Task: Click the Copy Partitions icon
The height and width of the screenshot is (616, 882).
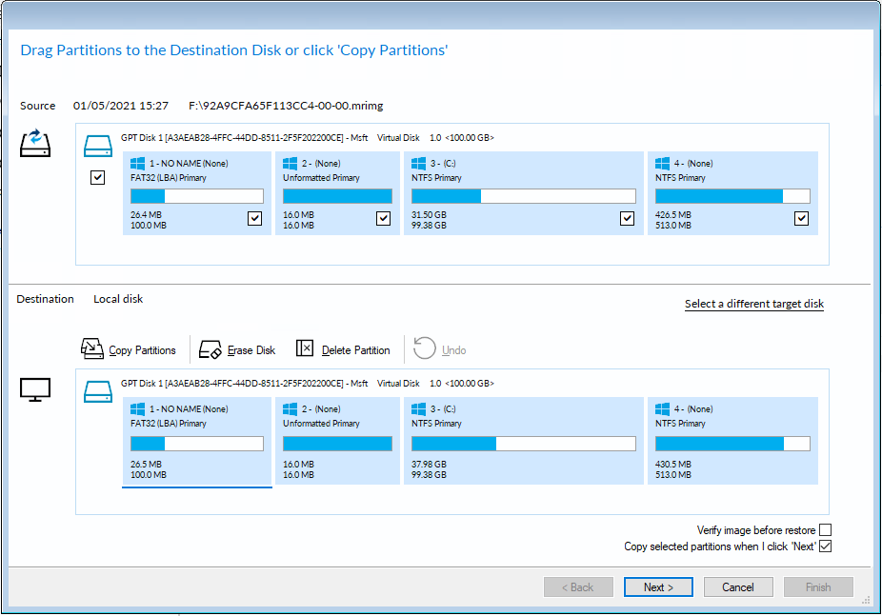Action: (x=92, y=349)
